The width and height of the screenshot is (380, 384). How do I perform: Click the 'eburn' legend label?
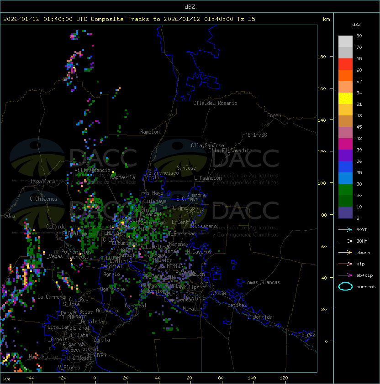tap(363, 253)
